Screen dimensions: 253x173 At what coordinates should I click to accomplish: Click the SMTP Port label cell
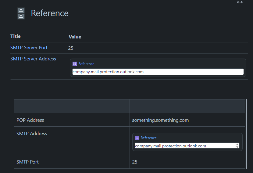pyautogui.click(x=28, y=162)
